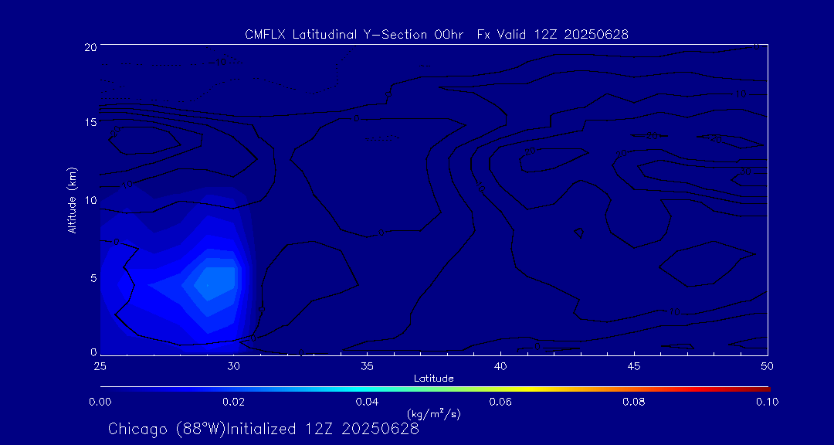
Task: Click the color scale value 0.10
Action: (x=768, y=402)
